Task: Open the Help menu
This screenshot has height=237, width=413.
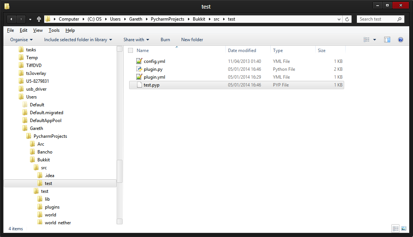Action: tap(70, 30)
